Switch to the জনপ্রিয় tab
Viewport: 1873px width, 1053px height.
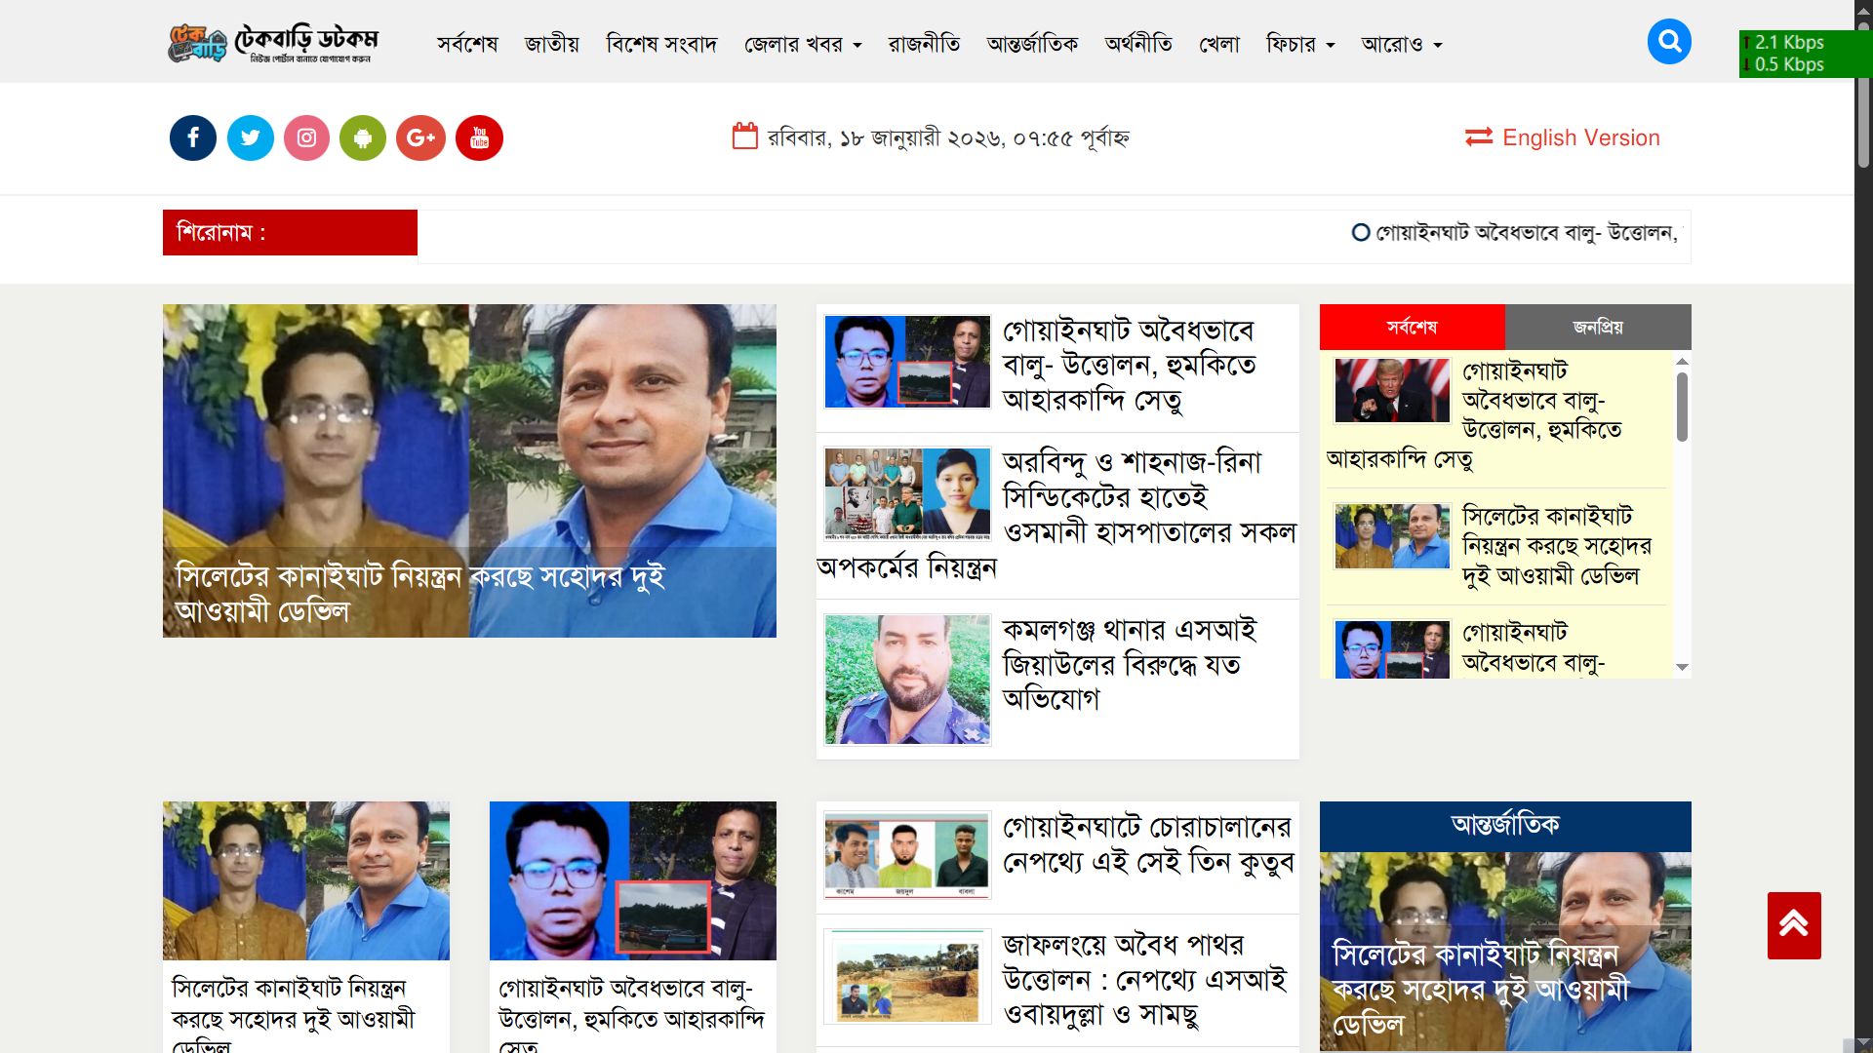point(1597,328)
